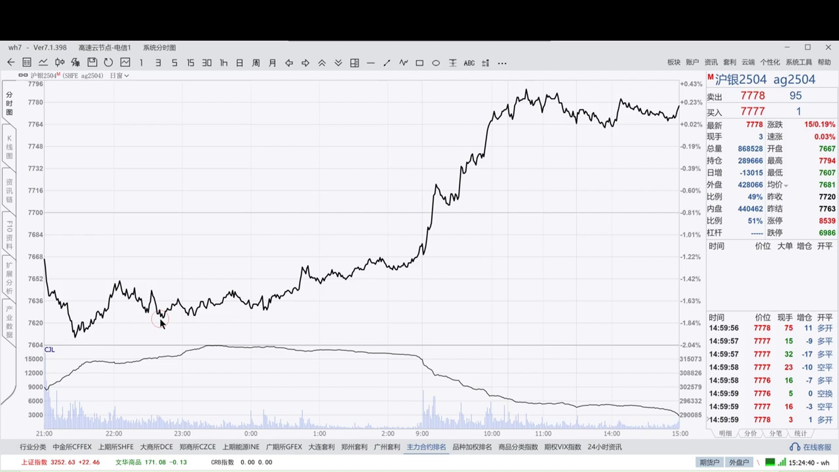Open 在线客服 support link
The height and width of the screenshot is (472, 839).
pyautogui.click(x=811, y=447)
